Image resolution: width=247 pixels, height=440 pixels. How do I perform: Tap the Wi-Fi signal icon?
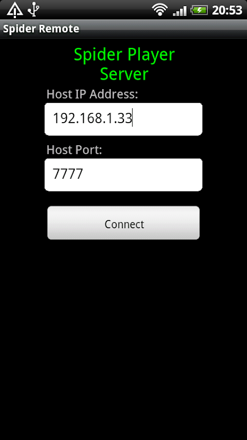coord(160,10)
